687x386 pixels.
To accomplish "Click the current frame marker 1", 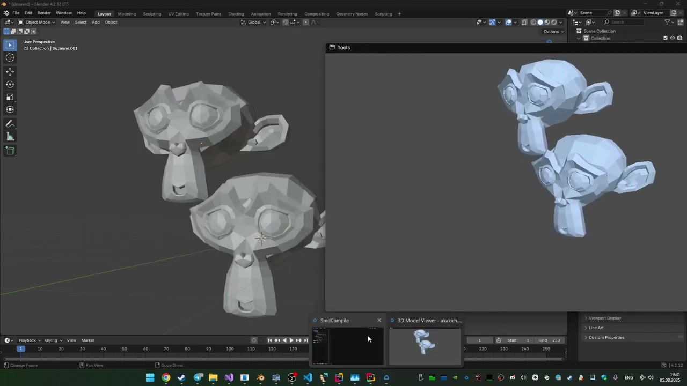I will point(20,349).
